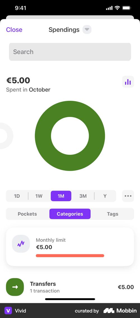Switch to the Pockets tab
140x318 pixels.
(x=27, y=214)
